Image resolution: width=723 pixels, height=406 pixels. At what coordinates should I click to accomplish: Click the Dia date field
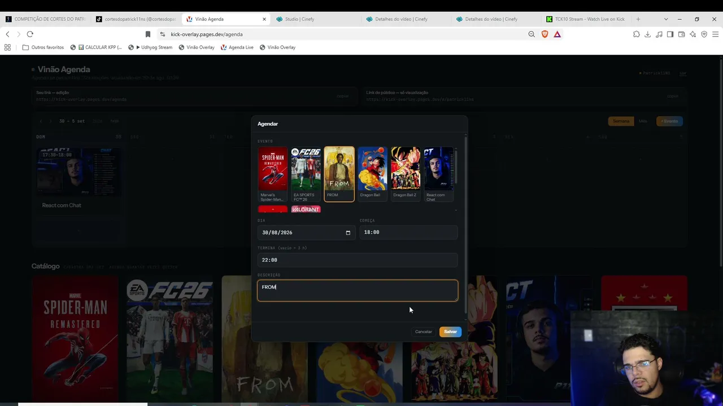point(306,232)
